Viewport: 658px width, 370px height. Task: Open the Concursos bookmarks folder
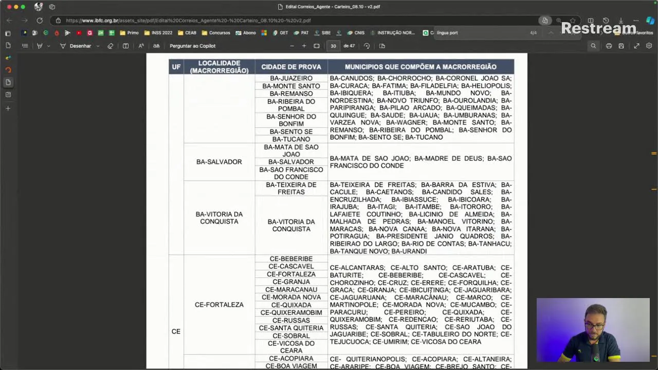[216, 33]
